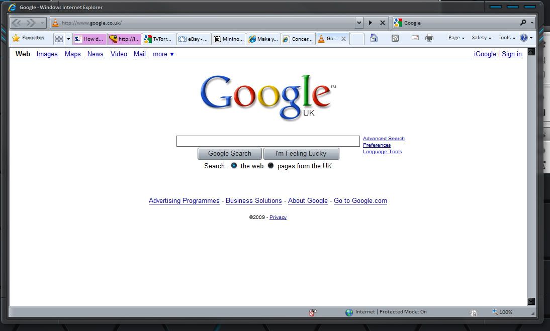The height and width of the screenshot is (331, 550).
Task: Expand the address bar history dropdown
Action: (x=359, y=23)
